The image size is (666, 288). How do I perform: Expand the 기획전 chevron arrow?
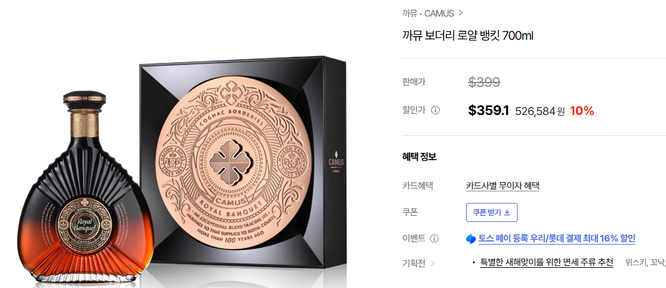[x=433, y=263]
